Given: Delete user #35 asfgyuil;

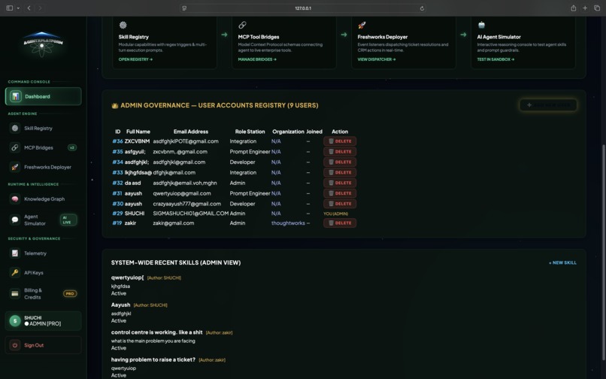Looking at the screenshot, I should pos(340,152).
